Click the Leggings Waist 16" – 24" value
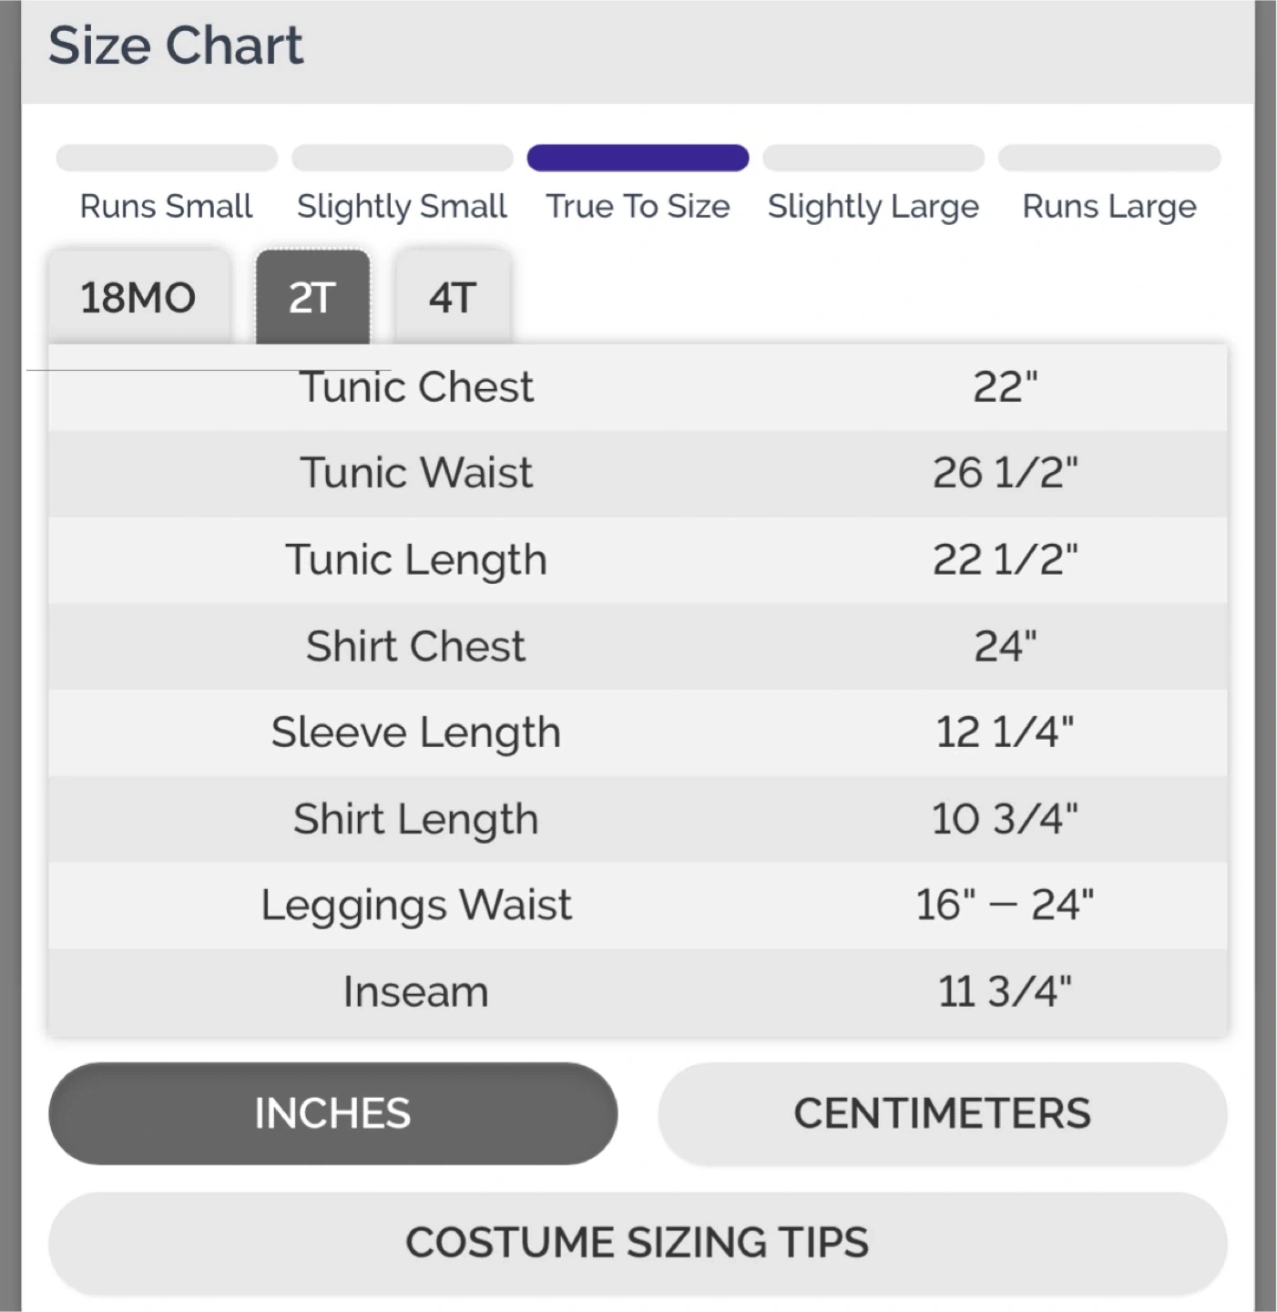This screenshot has width=1277, height=1312. pyautogui.click(x=1005, y=905)
